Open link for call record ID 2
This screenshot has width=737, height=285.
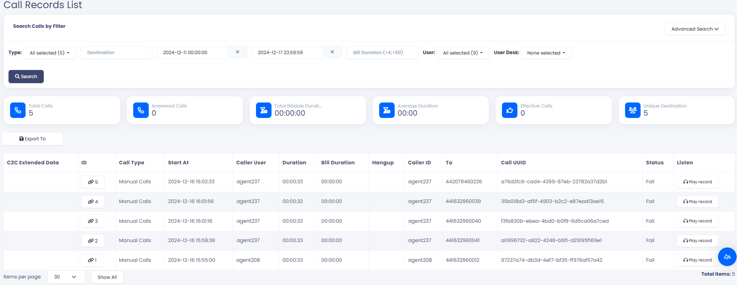(93, 241)
